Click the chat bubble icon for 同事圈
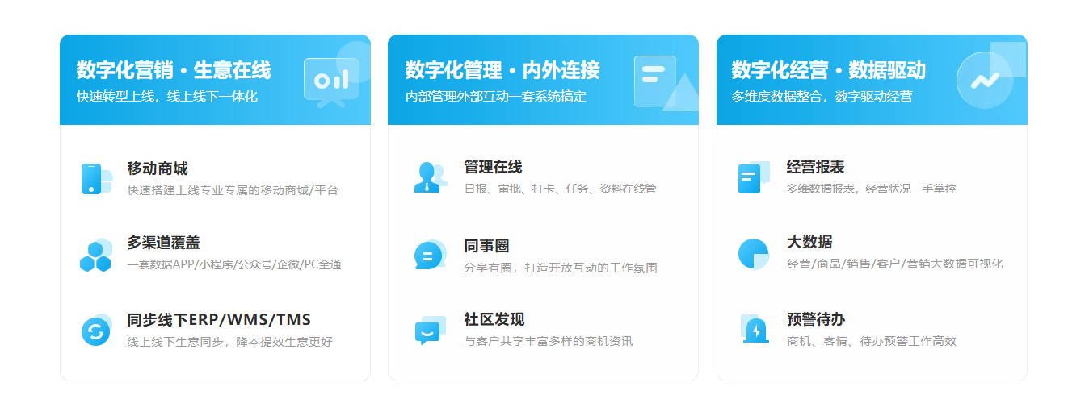The image size is (1089, 416). click(429, 255)
